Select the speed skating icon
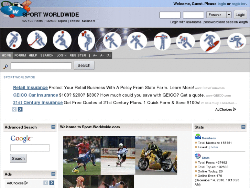 (x=237, y=41)
